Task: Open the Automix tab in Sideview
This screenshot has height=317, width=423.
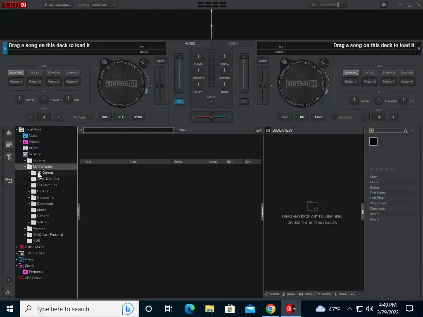Action: point(323,294)
